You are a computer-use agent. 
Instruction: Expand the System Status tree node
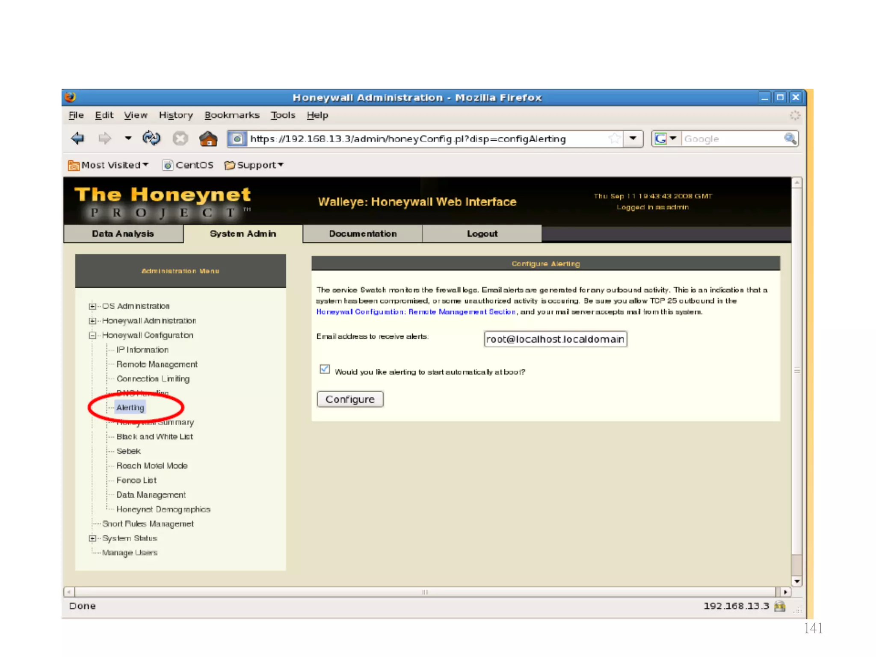point(92,538)
